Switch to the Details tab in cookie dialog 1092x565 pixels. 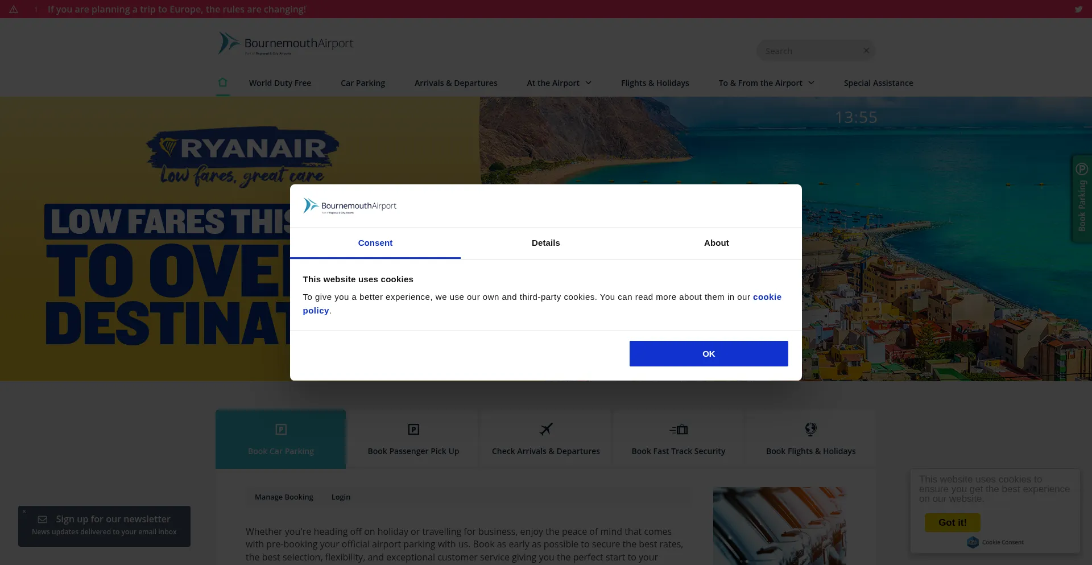546,243
